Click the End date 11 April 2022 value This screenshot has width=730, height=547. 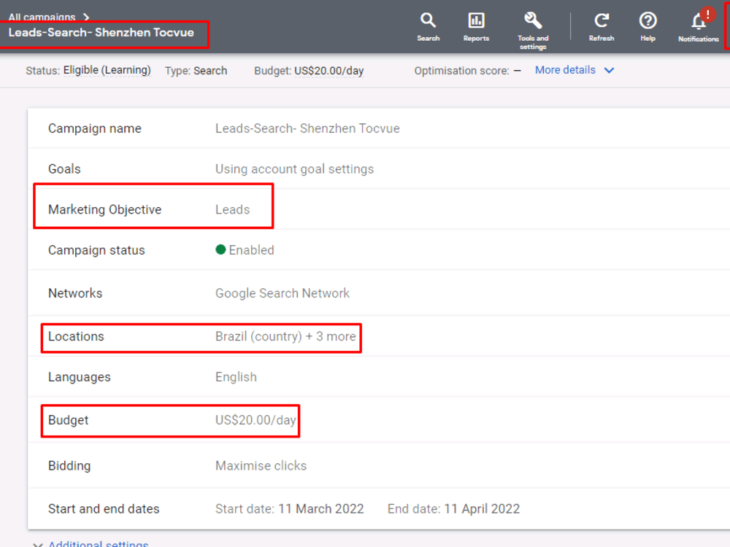pyautogui.click(x=453, y=509)
